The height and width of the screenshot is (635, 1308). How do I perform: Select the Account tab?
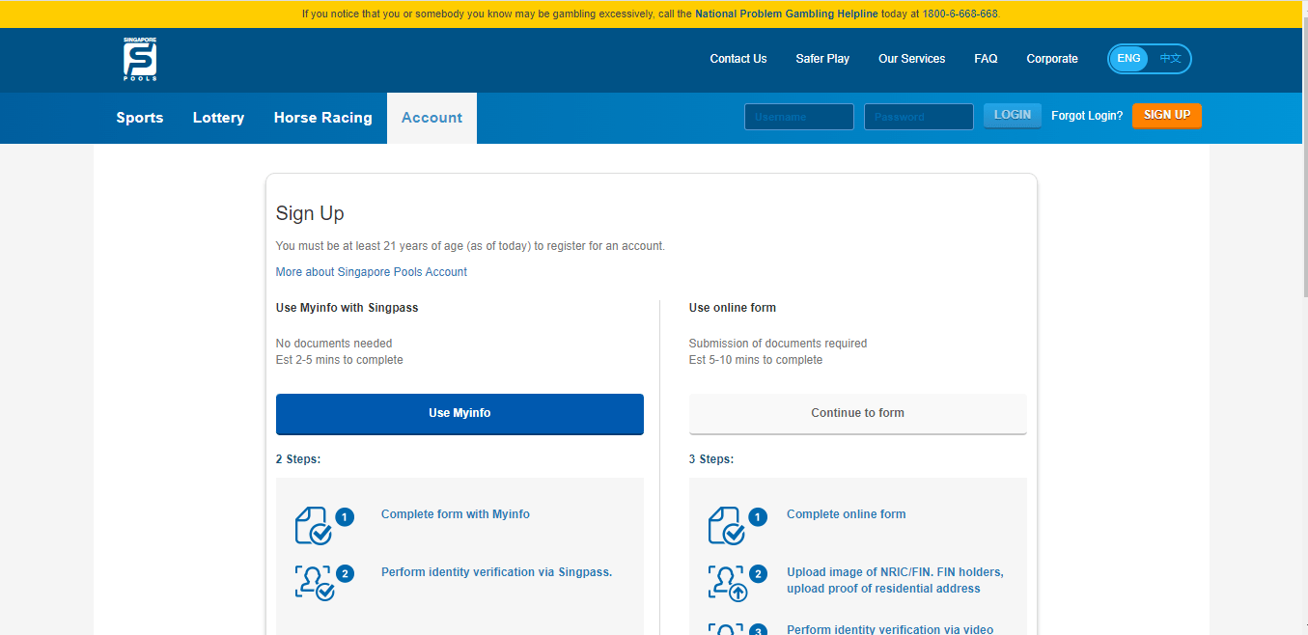[x=431, y=118]
